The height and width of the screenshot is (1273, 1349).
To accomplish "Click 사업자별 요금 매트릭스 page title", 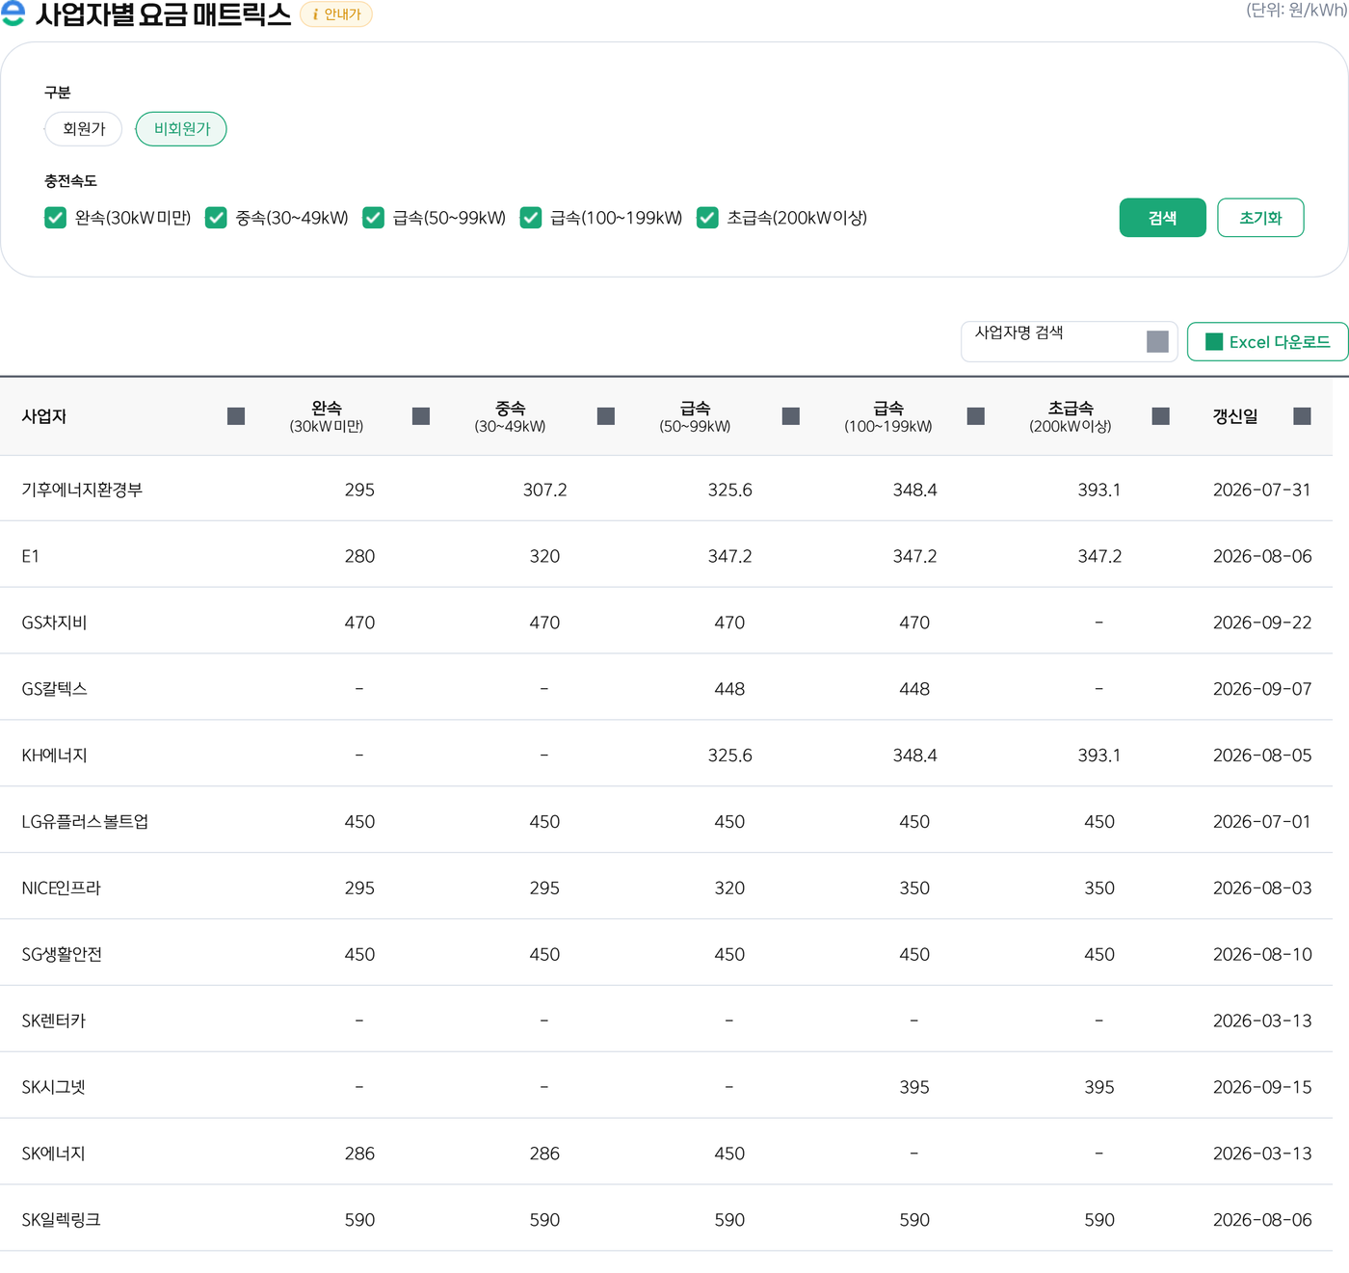I will point(163,14).
